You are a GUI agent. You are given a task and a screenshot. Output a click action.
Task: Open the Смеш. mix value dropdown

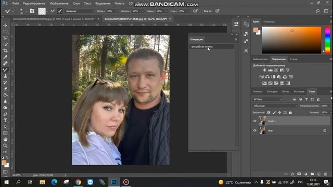pos(166,11)
